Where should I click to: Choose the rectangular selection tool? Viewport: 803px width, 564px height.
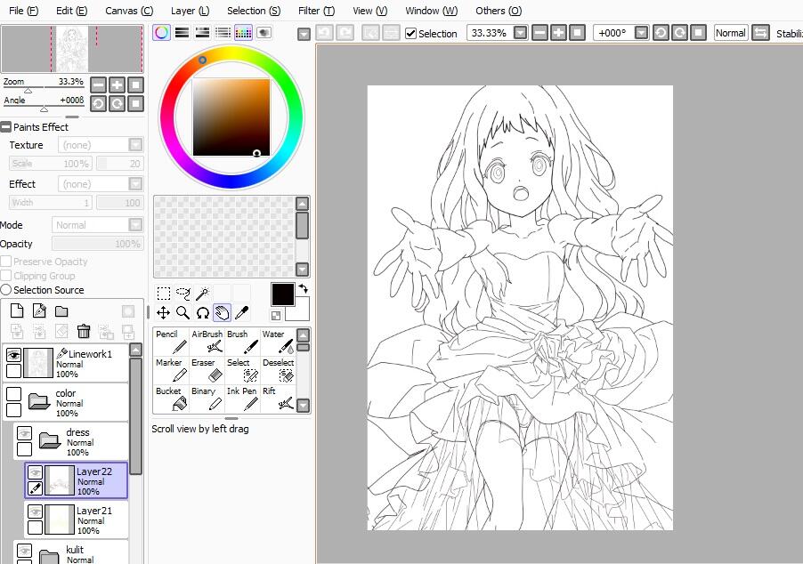coord(164,294)
